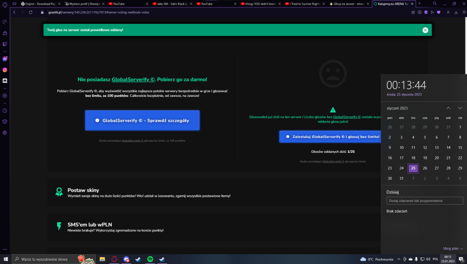Take a snapshot with the camera icon
Viewport: 467px width, 264px height.
[419, 12]
